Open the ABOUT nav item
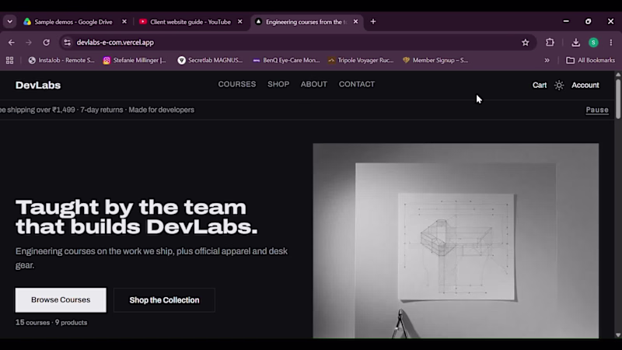 (314, 84)
